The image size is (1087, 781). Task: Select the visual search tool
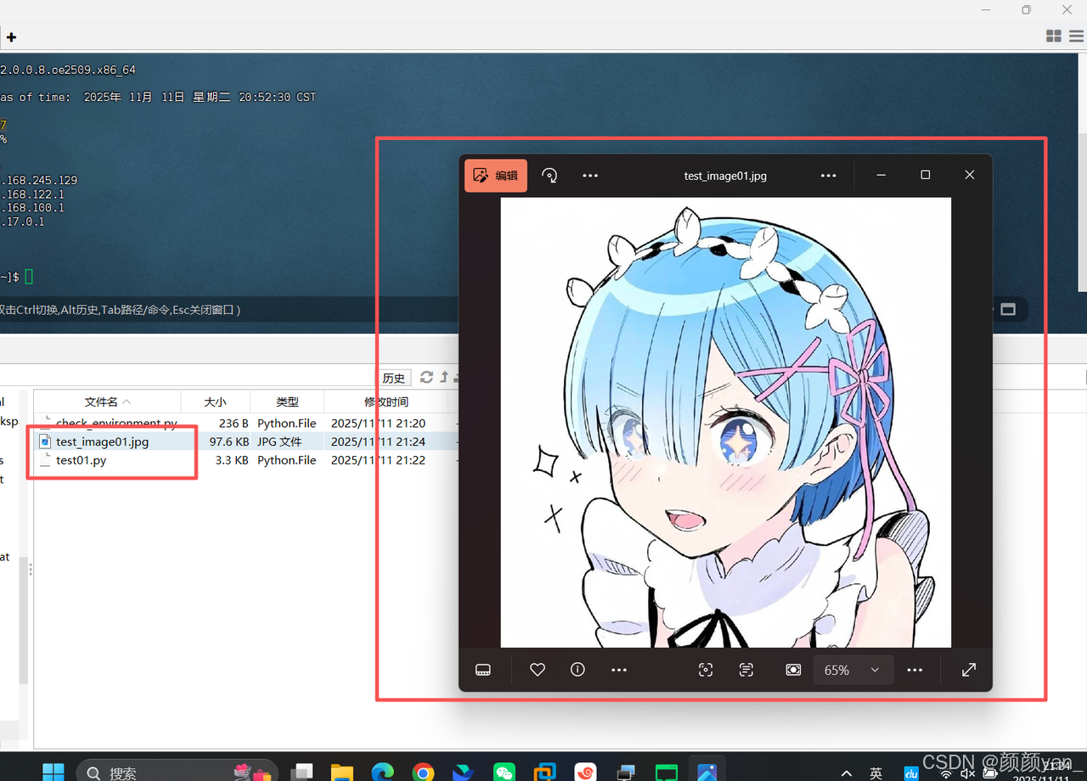click(x=706, y=670)
